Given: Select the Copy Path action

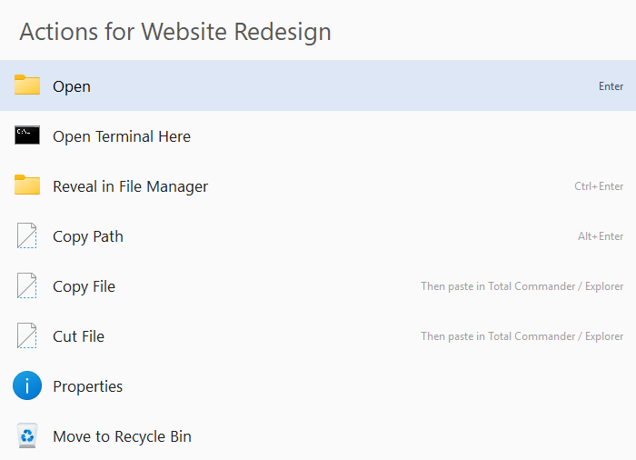Looking at the screenshot, I should point(318,235).
